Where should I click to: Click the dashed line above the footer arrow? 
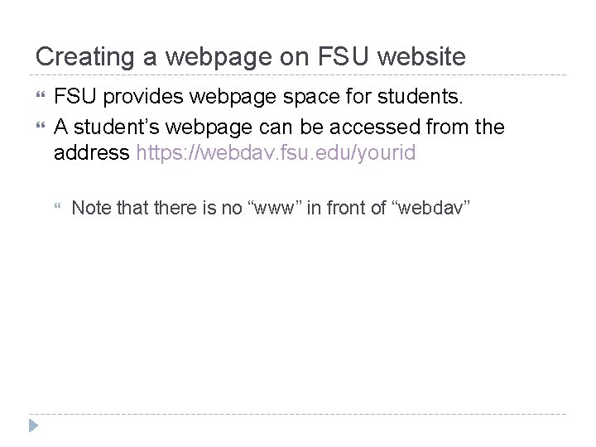tap(298, 414)
